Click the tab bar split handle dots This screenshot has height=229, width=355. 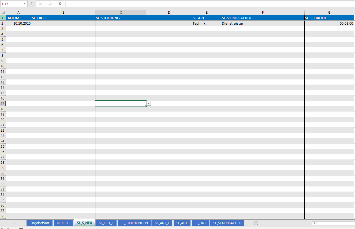pos(308,223)
